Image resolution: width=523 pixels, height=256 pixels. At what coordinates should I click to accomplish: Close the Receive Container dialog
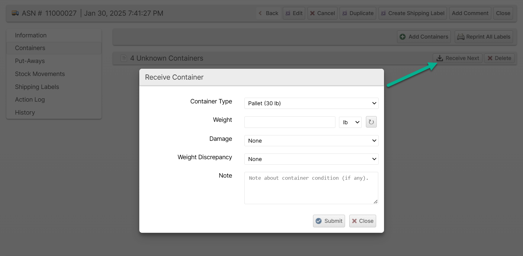pos(363,221)
